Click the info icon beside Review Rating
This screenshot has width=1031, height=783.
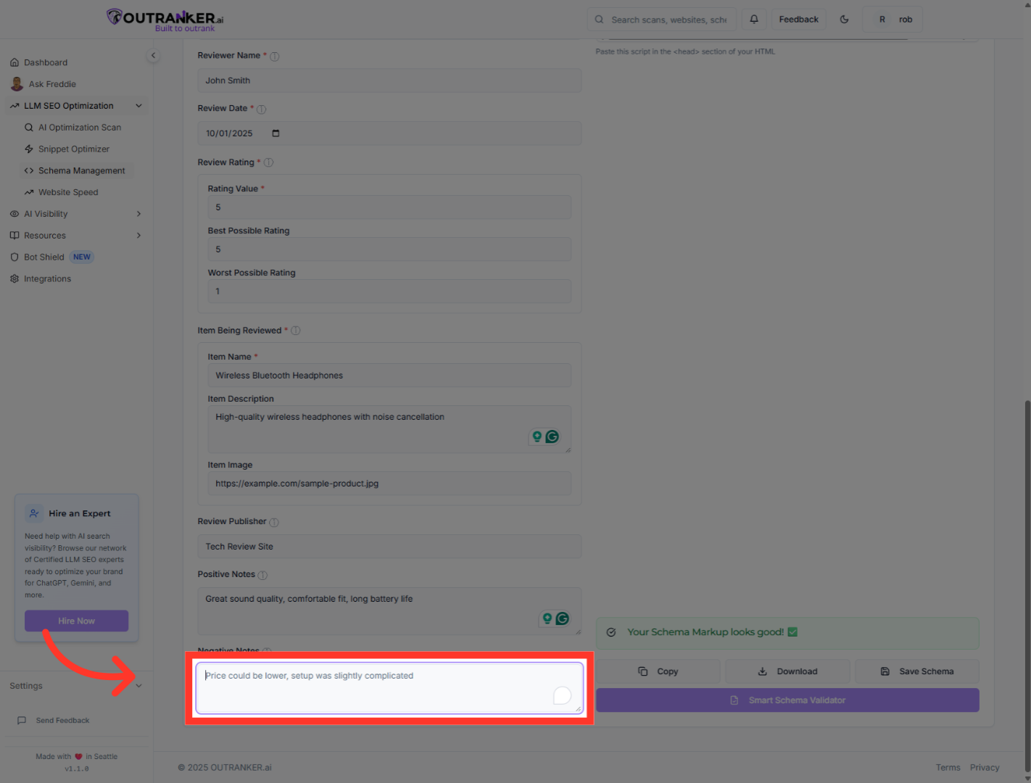pos(268,162)
